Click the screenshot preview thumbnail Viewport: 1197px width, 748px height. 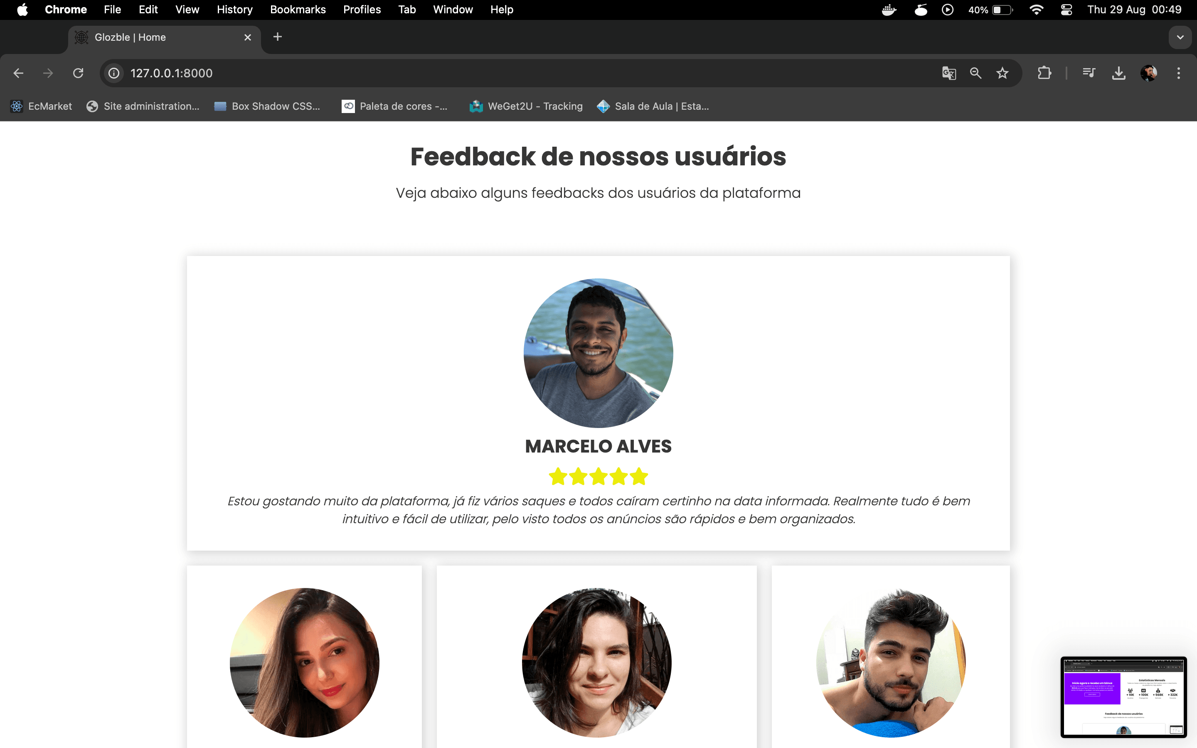pyautogui.click(x=1123, y=698)
